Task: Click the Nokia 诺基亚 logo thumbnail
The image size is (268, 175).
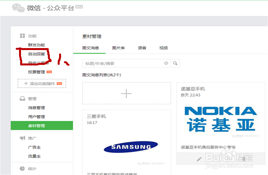Action: coord(221,119)
